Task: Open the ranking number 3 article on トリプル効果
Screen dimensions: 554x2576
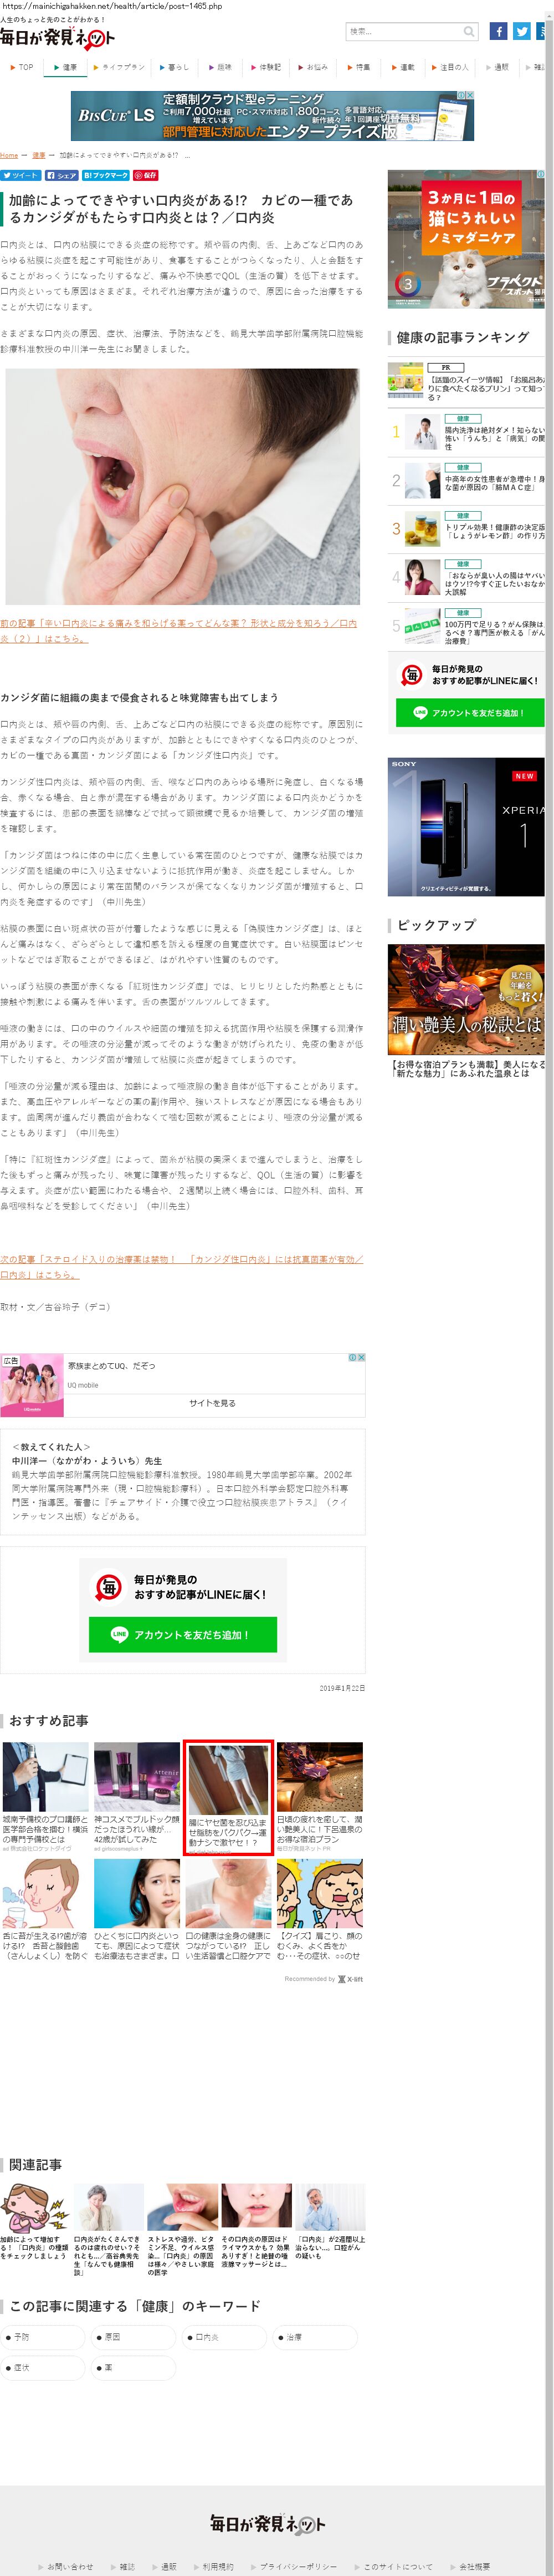Action: (466, 529)
